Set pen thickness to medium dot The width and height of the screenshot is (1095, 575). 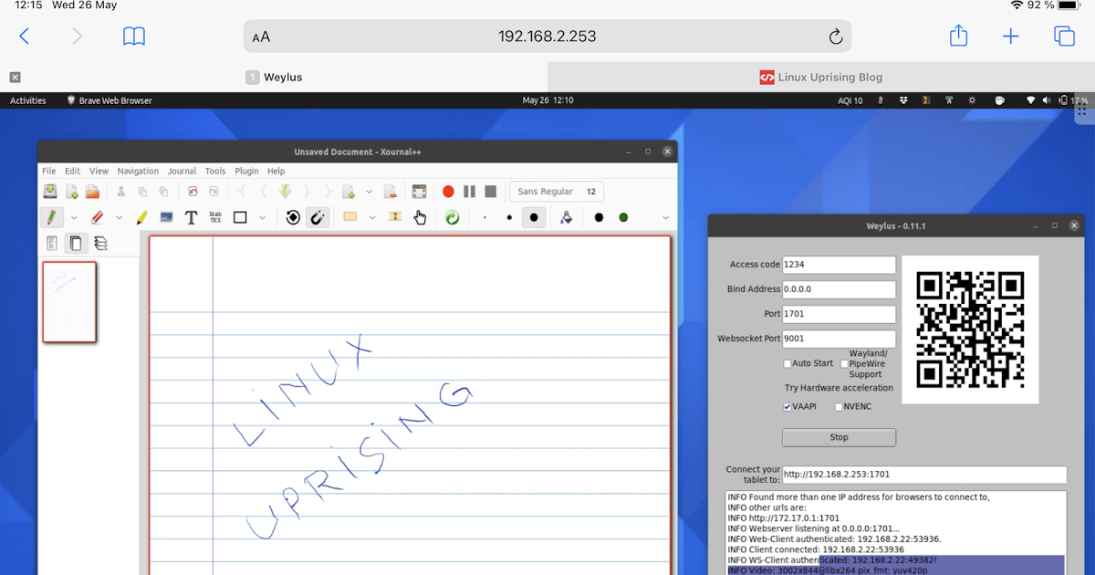coord(509,217)
